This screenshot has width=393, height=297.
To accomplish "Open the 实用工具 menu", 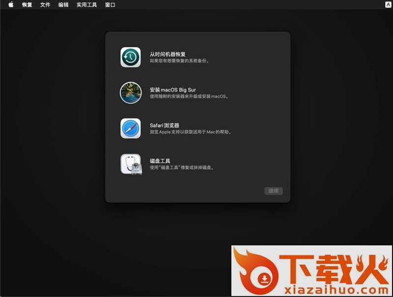I will click(x=87, y=5).
